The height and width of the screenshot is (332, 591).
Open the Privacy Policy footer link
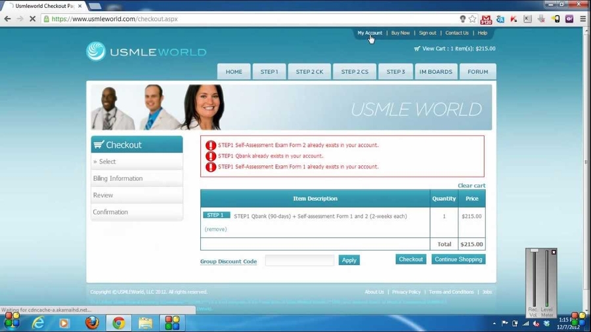tap(406, 292)
